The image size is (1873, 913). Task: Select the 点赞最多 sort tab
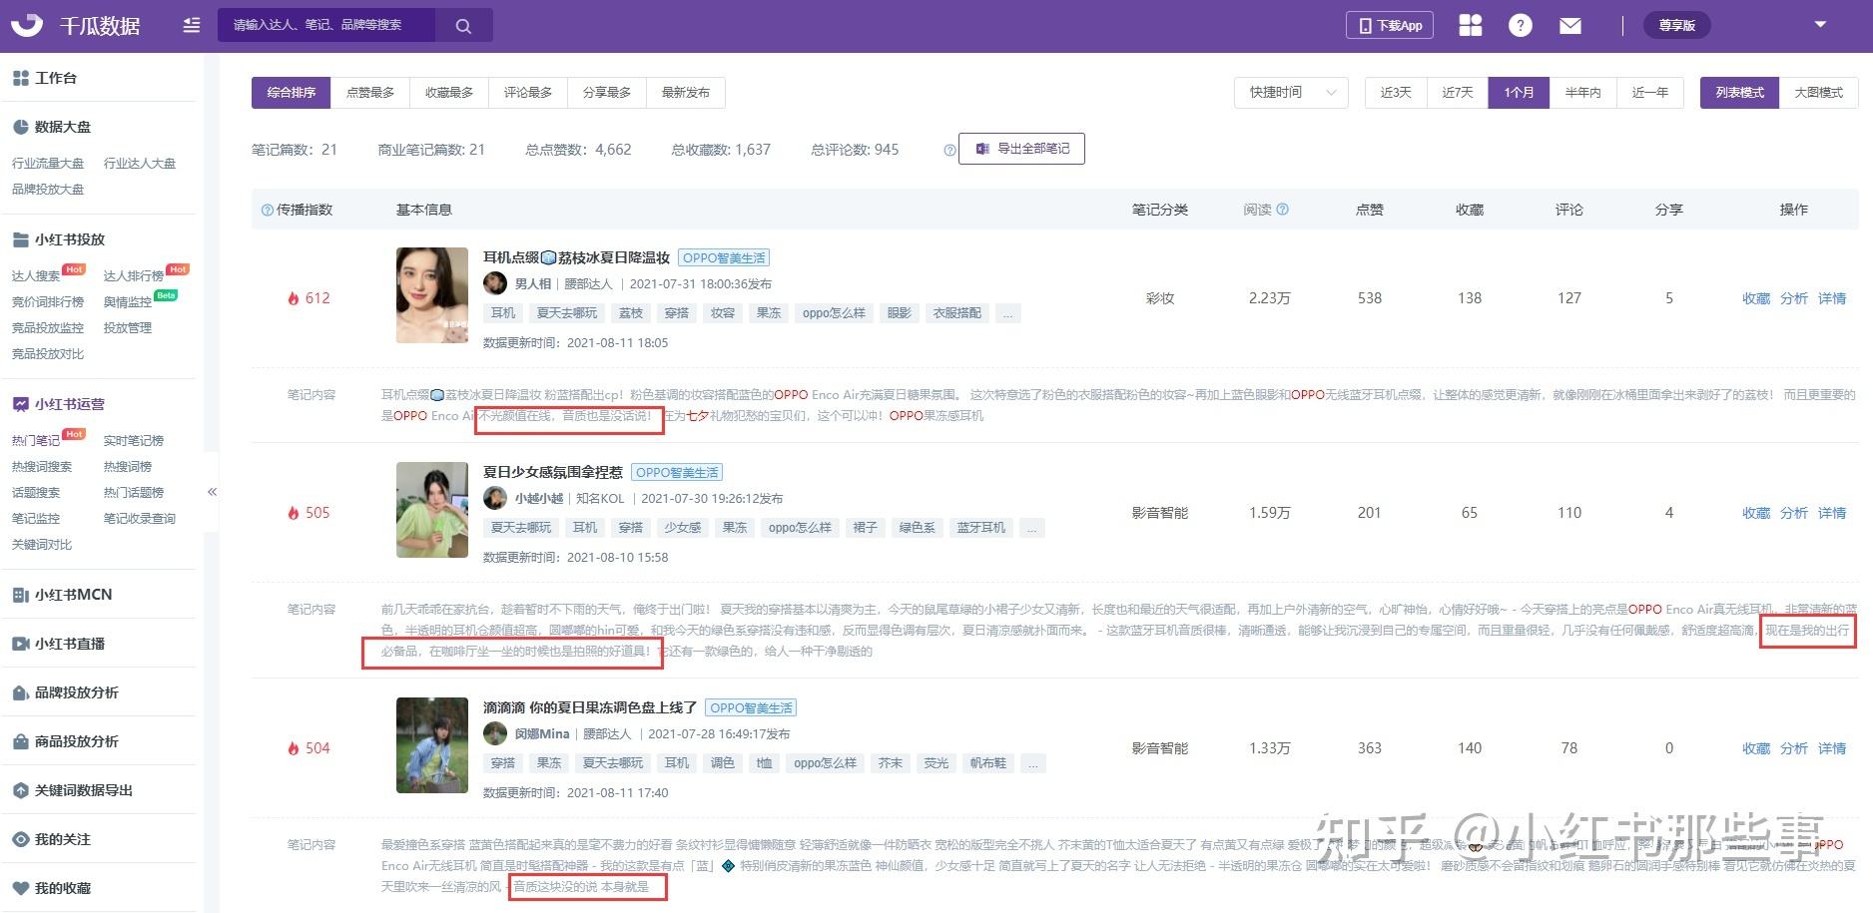(370, 93)
